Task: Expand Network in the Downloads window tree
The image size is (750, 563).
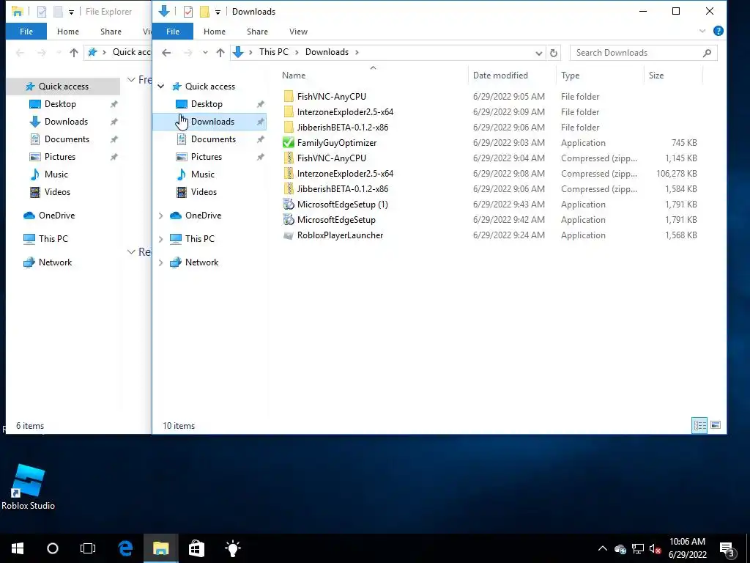Action: [x=161, y=262]
